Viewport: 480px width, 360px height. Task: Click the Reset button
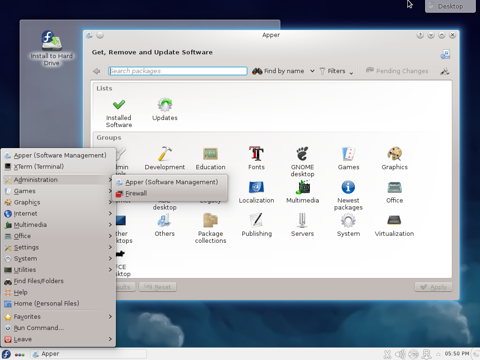[x=157, y=287]
